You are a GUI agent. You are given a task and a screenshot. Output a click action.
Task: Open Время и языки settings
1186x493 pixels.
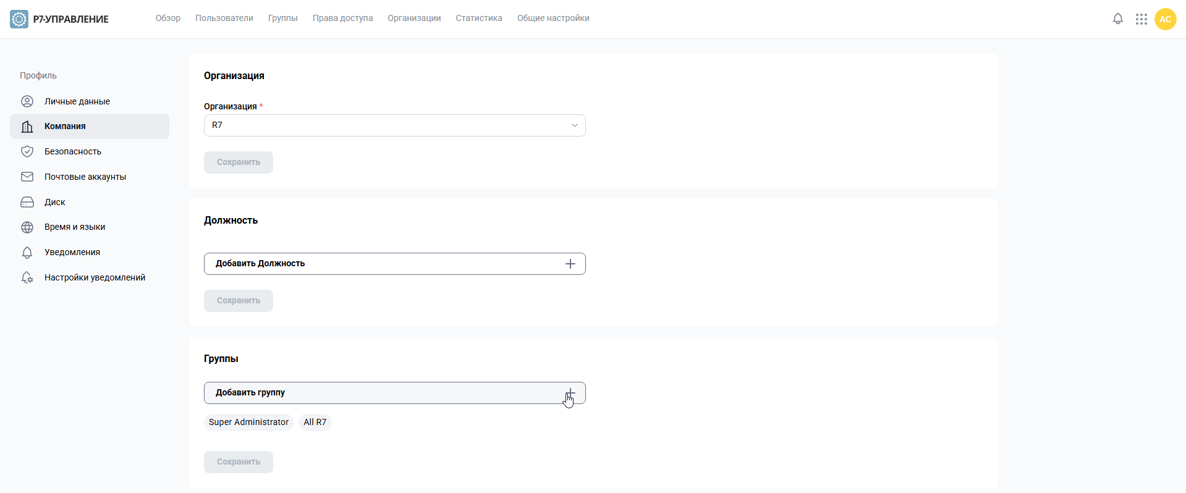click(x=90, y=227)
